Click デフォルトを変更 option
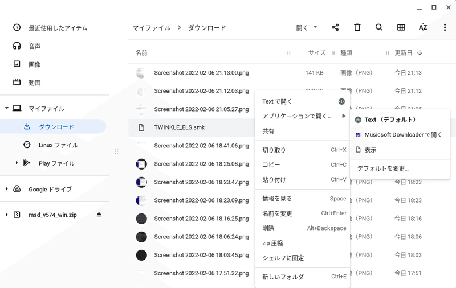This screenshot has height=288, width=456. click(x=382, y=168)
